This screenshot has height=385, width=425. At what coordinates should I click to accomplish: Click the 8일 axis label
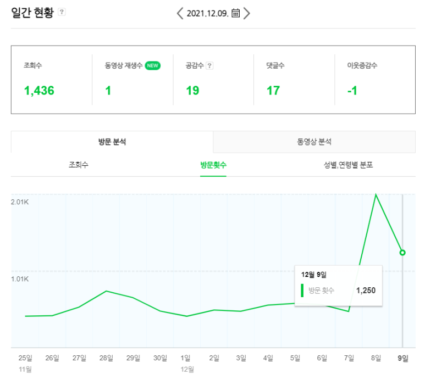(376, 358)
